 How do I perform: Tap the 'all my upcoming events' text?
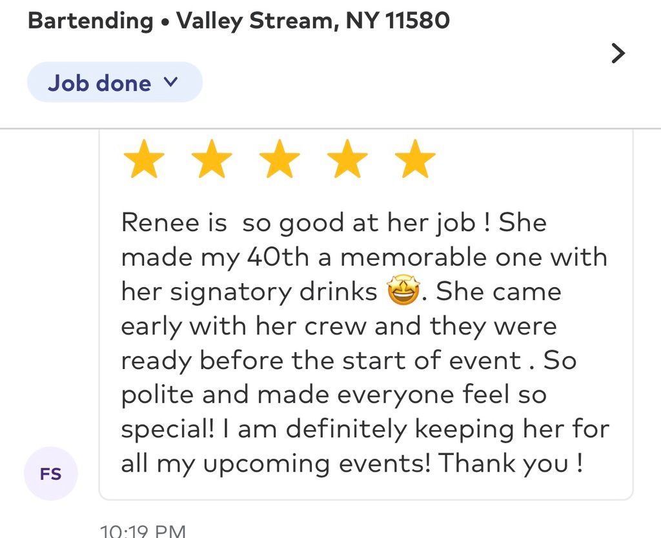click(x=276, y=463)
